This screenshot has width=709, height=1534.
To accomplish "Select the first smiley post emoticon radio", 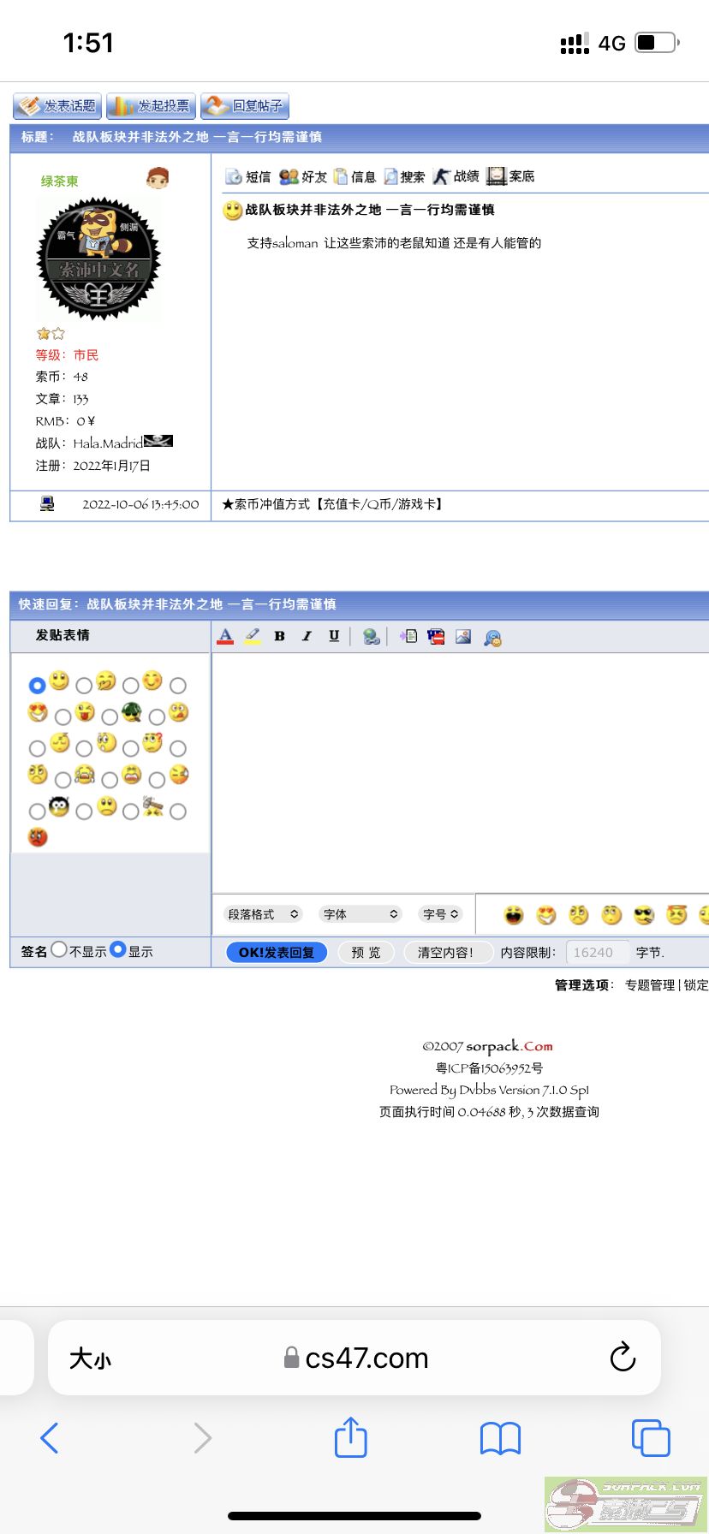I will point(37,685).
